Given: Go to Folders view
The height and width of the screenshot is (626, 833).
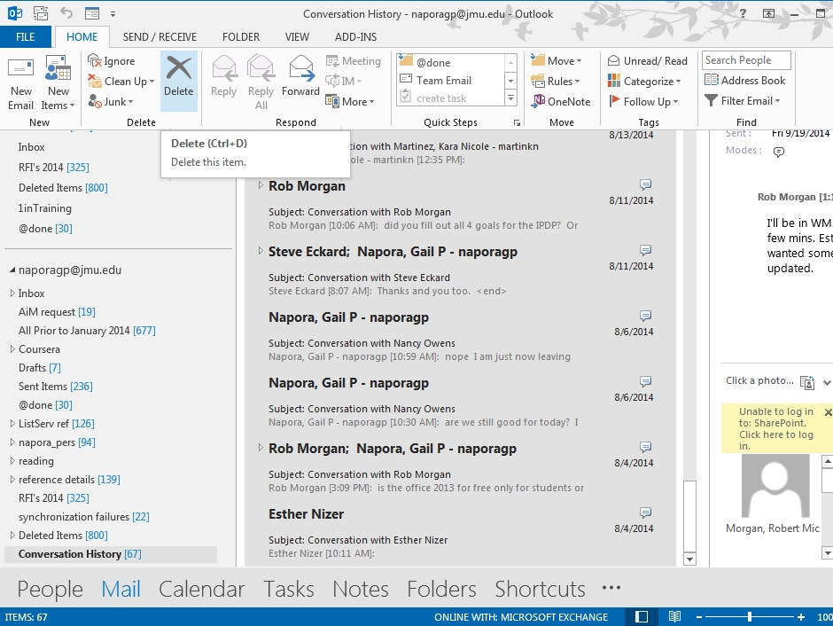Looking at the screenshot, I should coord(441,589).
